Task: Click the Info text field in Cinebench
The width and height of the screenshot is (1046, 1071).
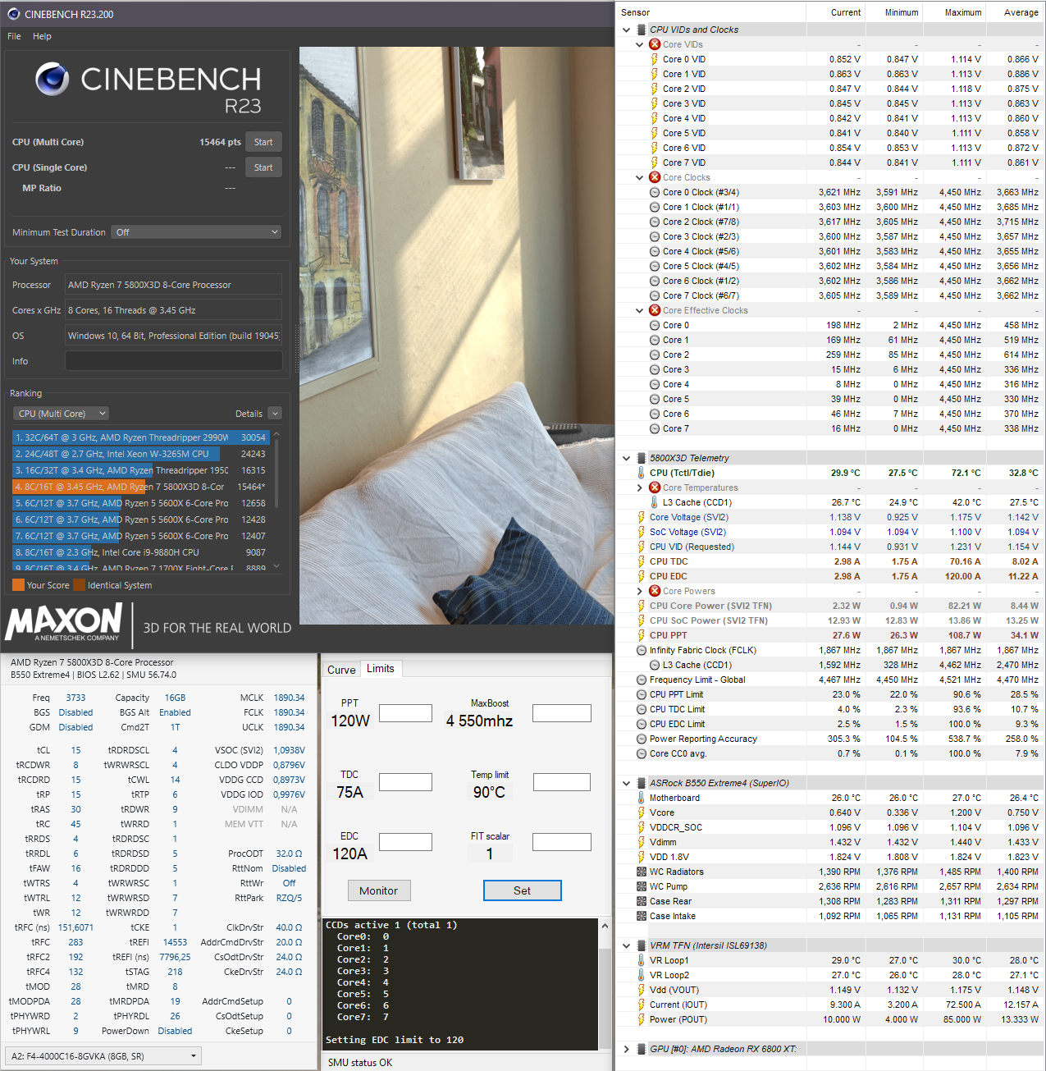Action: (174, 361)
